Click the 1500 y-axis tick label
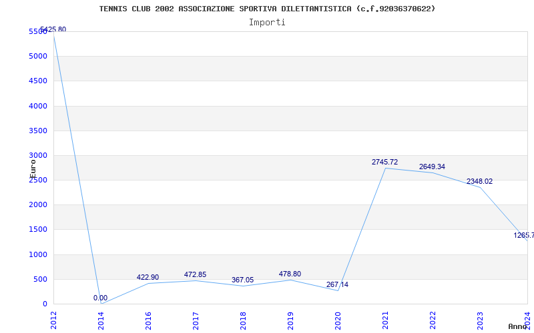 click(x=38, y=229)
